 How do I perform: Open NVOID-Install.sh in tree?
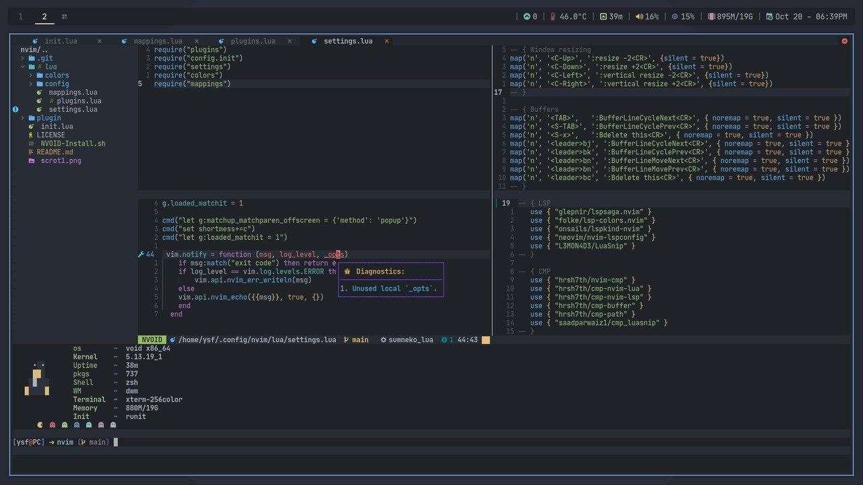[x=73, y=143]
